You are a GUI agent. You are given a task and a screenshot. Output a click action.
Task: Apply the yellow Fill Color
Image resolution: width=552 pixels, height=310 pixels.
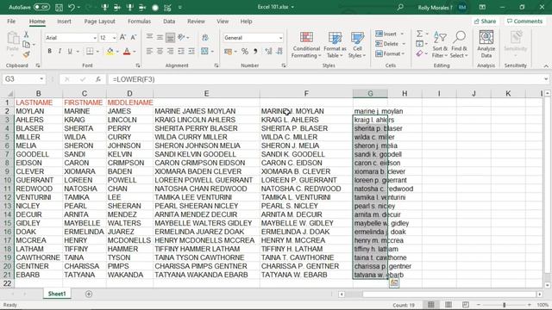coord(110,52)
